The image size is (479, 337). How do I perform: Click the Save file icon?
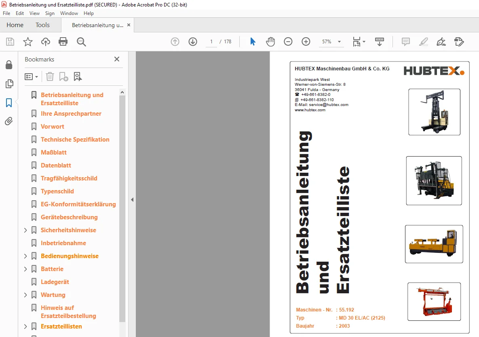(10, 42)
